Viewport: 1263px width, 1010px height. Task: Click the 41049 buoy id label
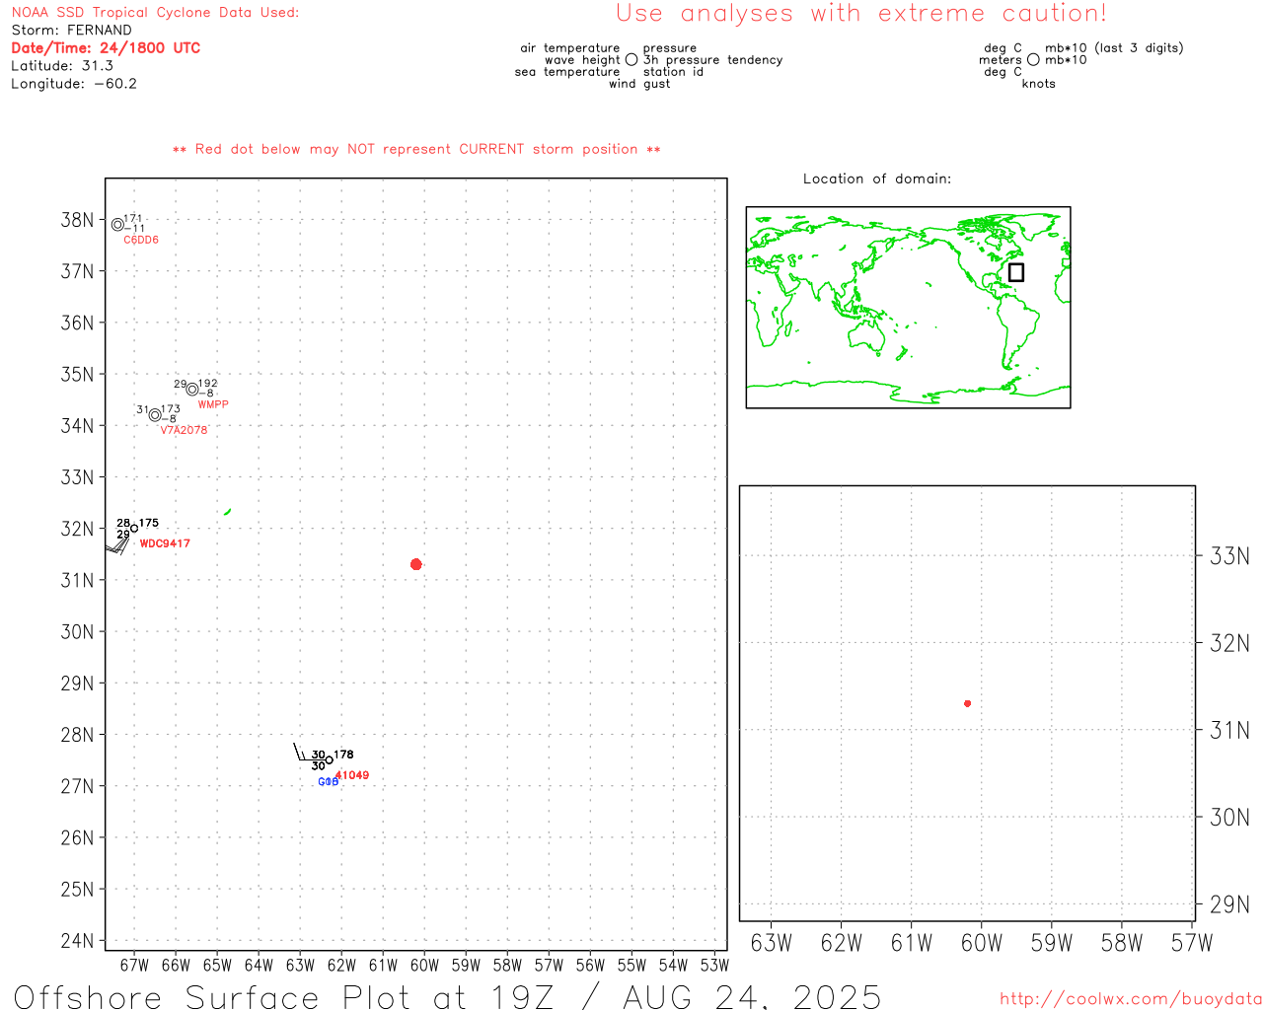(x=353, y=775)
